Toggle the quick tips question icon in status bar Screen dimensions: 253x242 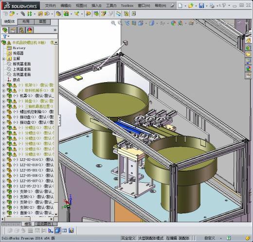click(229, 238)
